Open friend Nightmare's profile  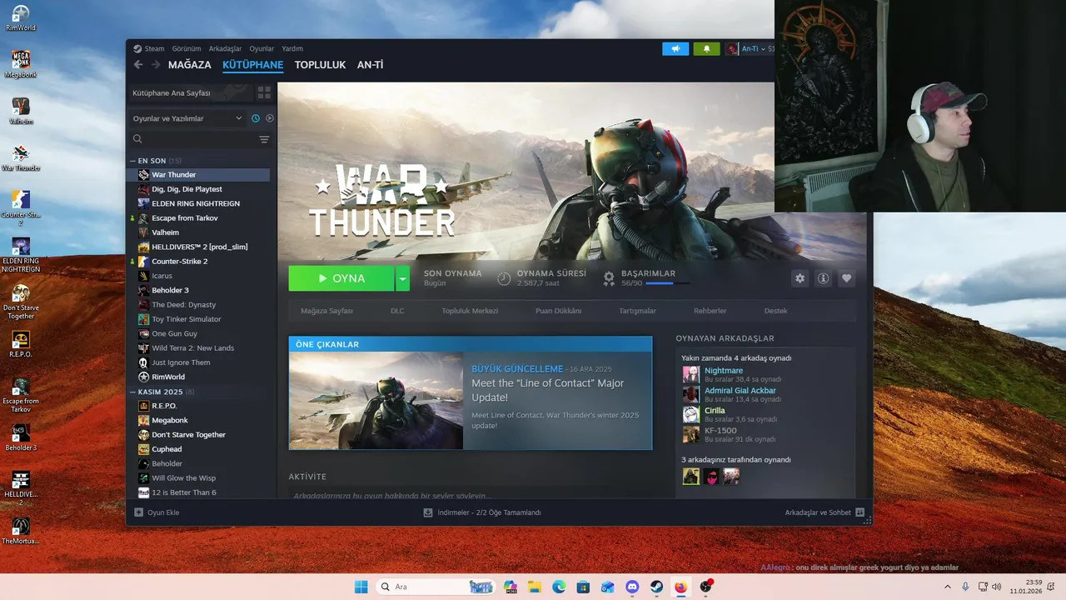click(x=723, y=370)
